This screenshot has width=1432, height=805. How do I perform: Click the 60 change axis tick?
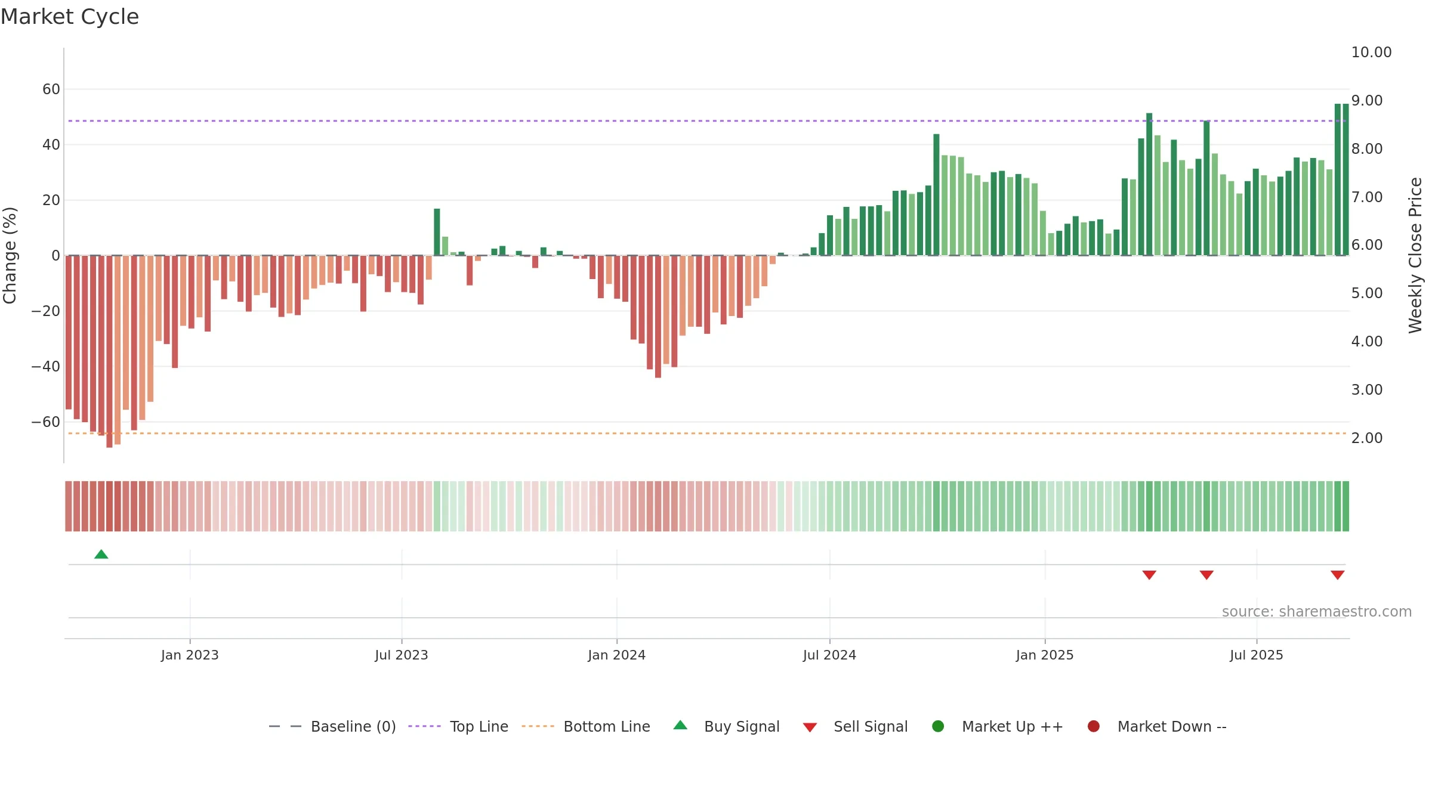(51, 89)
